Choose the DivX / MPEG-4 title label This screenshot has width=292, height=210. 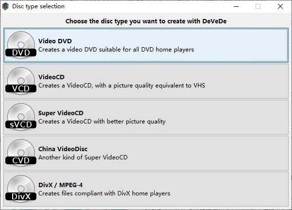pyautogui.click(x=60, y=185)
